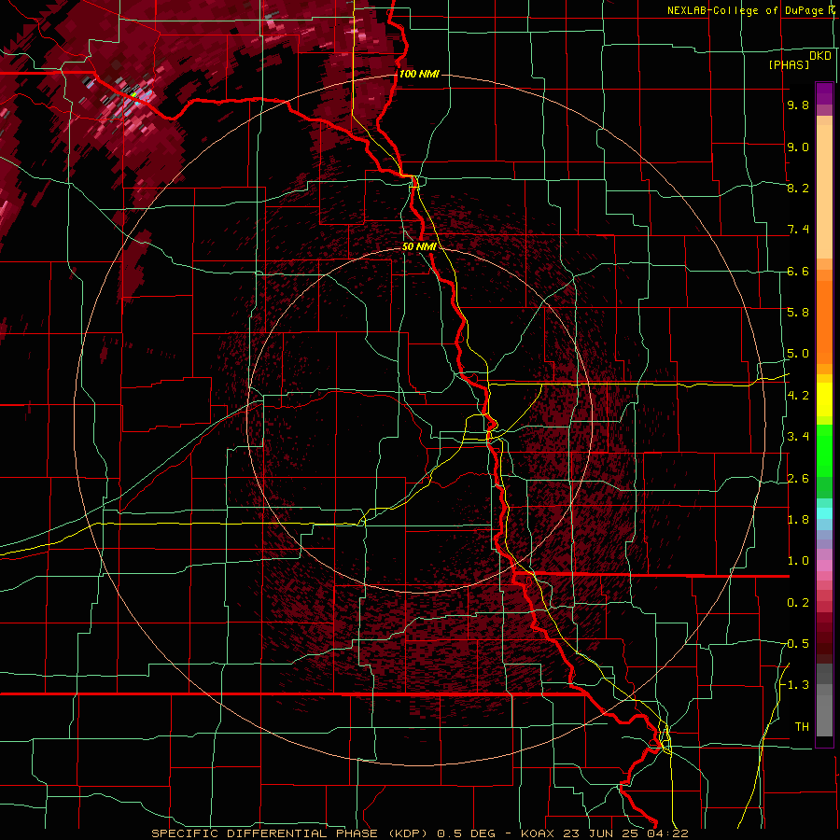The image size is (840, 840).
Task: Click the 7.4 value on the scale
Action: (798, 230)
